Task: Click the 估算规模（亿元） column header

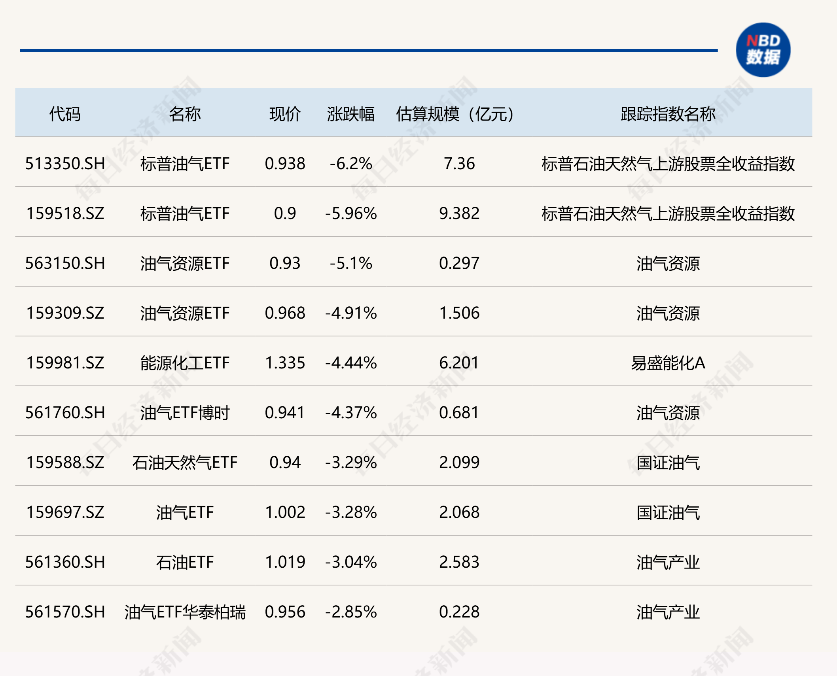Action: click(x=455, y=114)
